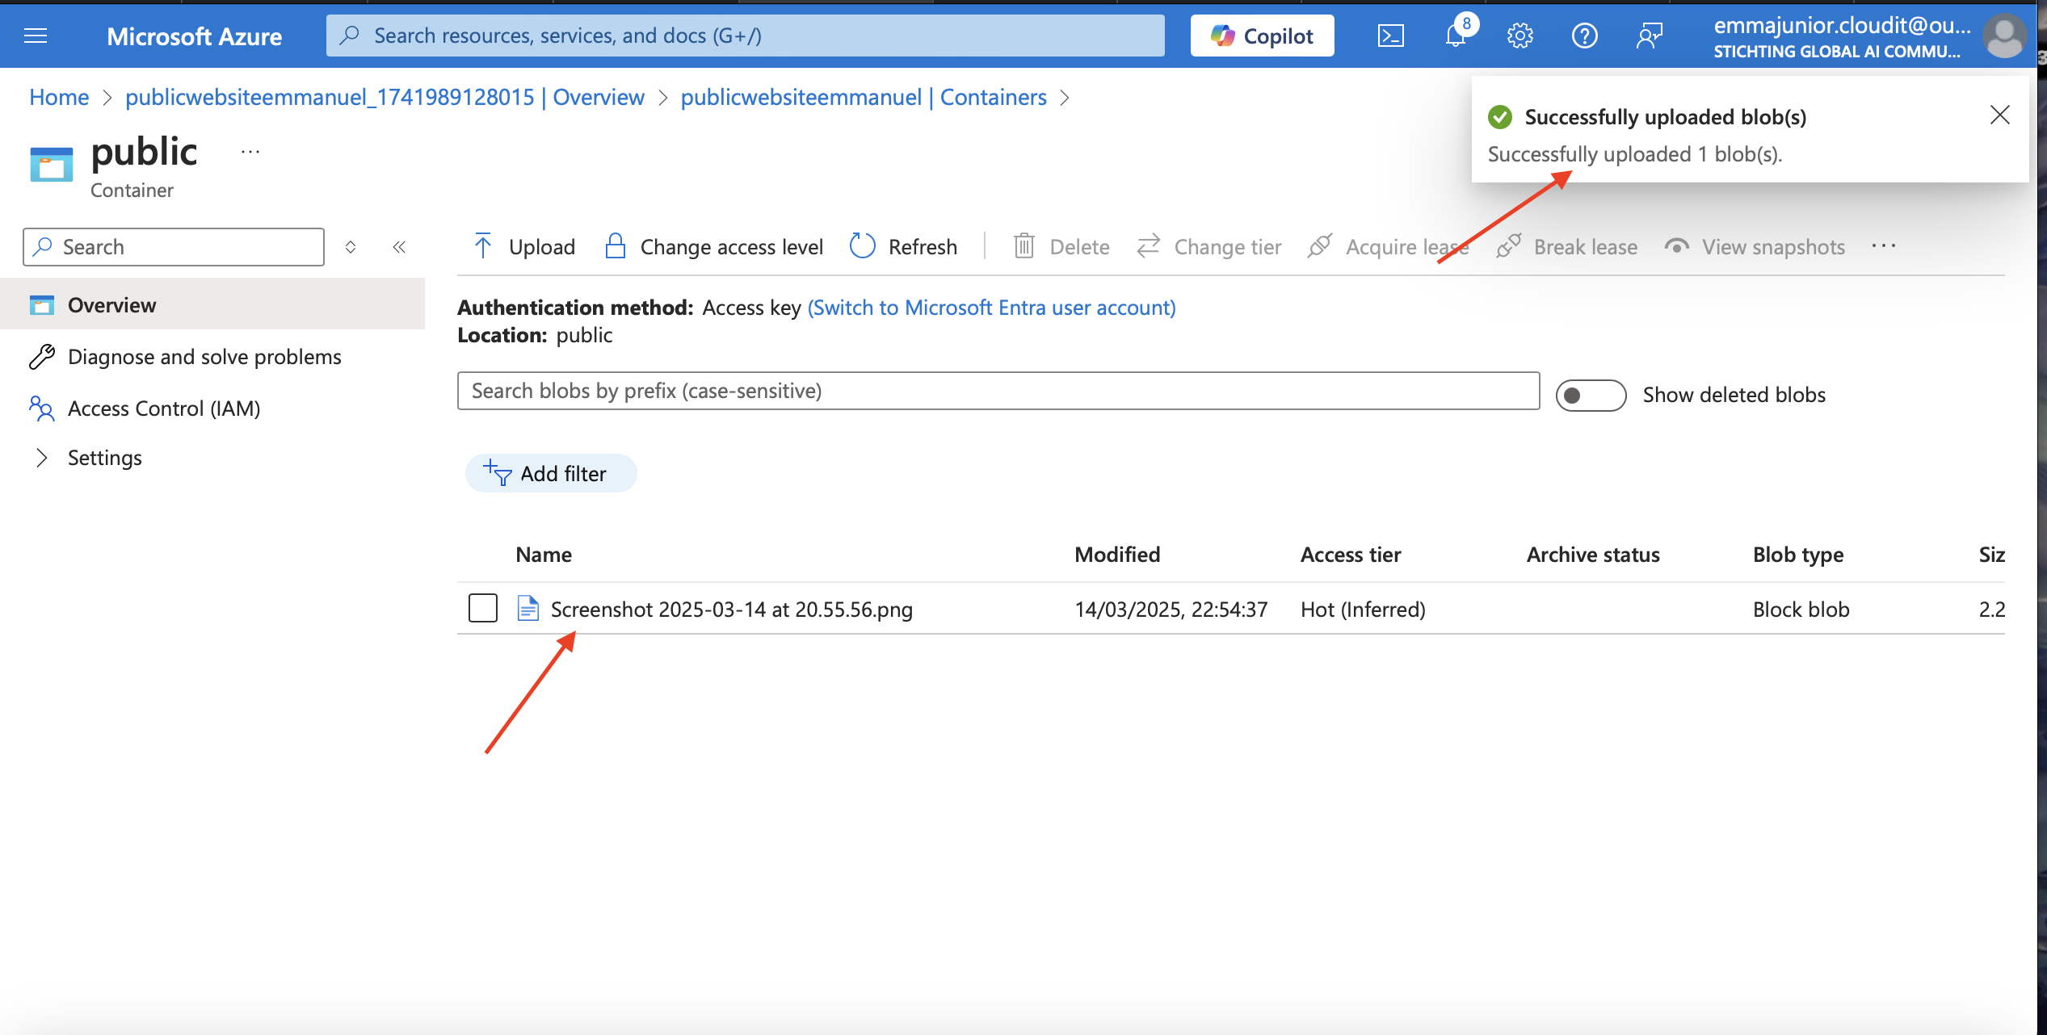Expand the Settings section
The width and height of the screenshot is (2047, 1035).
(x=104, y=458)
